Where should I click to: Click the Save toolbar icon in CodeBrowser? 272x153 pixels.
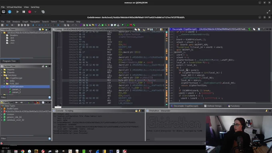click(2, 25)
